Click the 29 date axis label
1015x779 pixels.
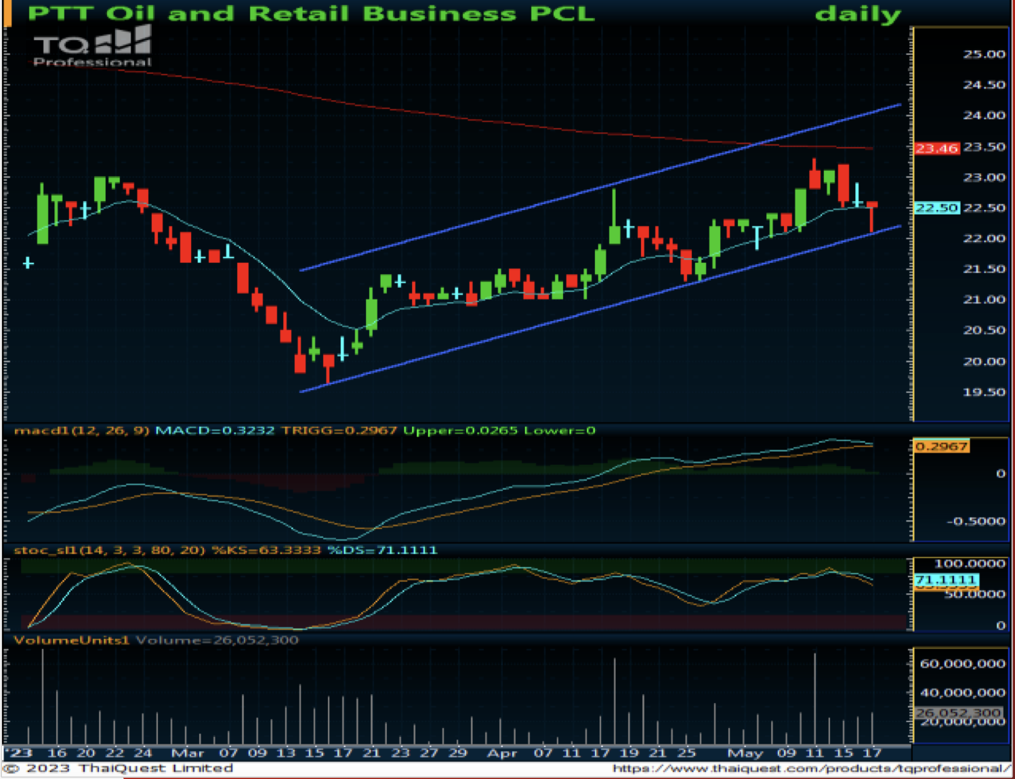[x=458, y=753]
